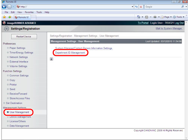Open the Favorites menu
The width and height of the screenshot is (188, 140).
click(29, 12)
